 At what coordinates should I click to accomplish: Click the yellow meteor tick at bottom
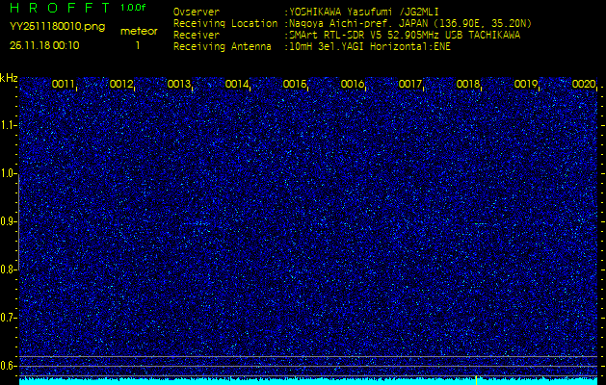pos(476,379)
